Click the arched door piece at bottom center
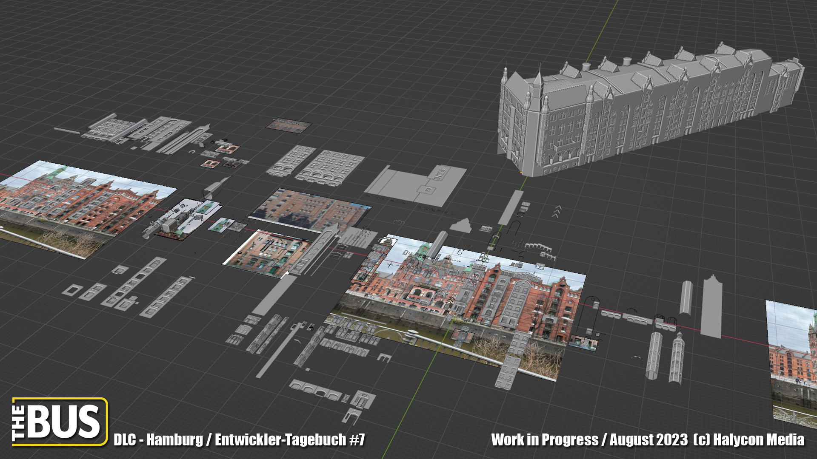Image resolution: width=817 pixels, height=459 pixels. pyautogui.click(x=363, y=399)
